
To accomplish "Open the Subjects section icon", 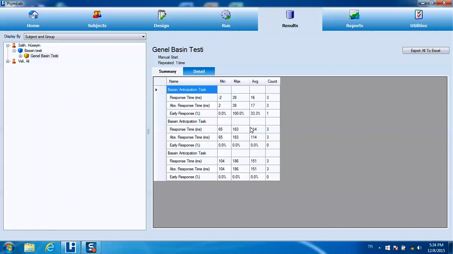I will pos(97,15).
